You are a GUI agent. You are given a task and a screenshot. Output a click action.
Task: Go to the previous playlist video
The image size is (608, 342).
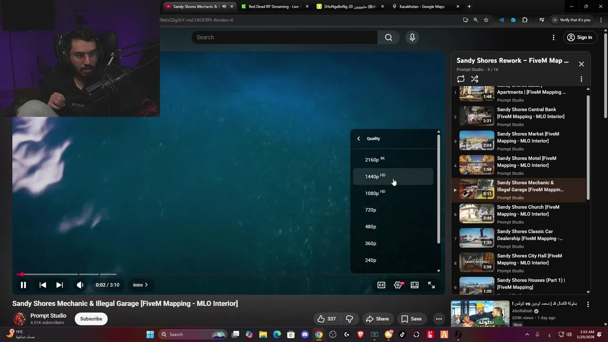pyautogui.click(x=43, y=285)
